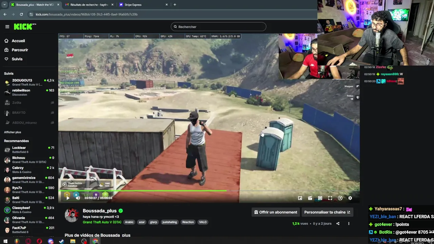Open the Boussada_plus channel name link
The image size is (434, 244).
click(x=100, y=211)
